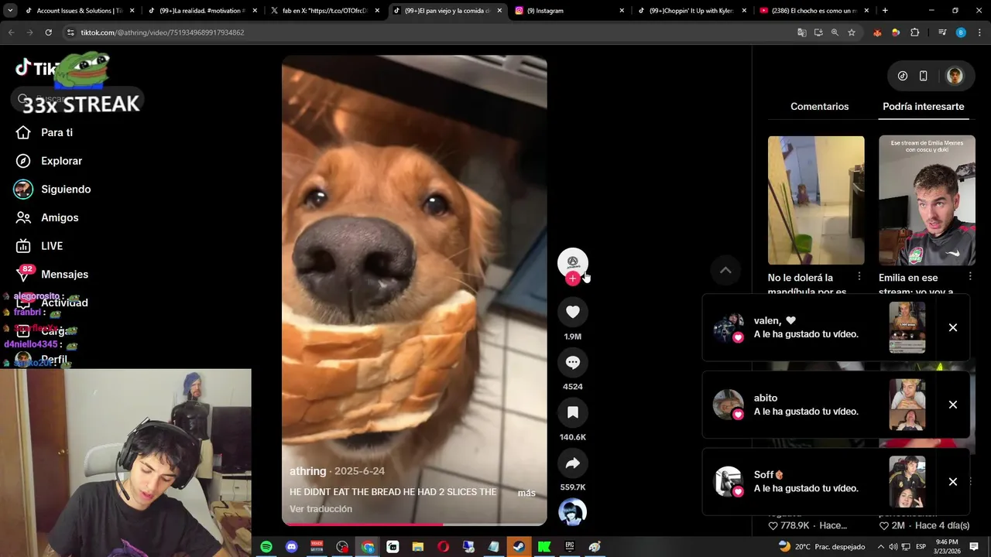Open the media control icon in Chrome toolbar

(x=942, y=32)
